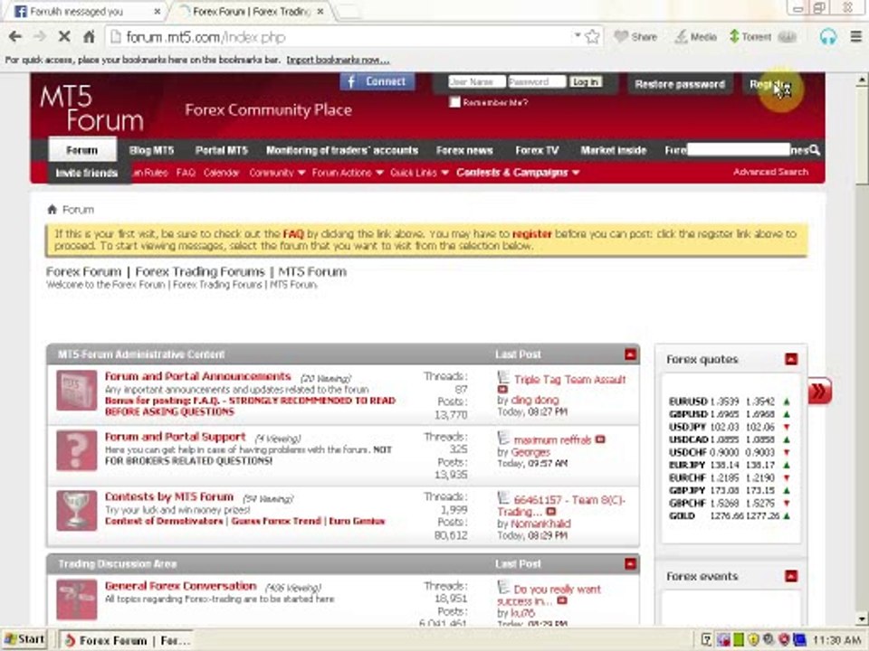The height and width of the screenshot is (651, 869).
Task: Click Invite friends button
Action: (87, 173)
